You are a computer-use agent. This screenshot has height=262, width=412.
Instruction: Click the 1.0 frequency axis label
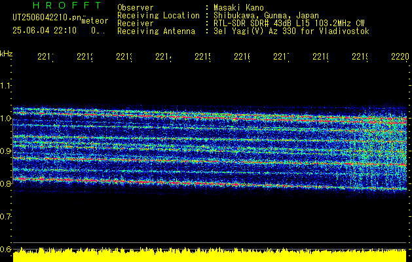[5, 119]
